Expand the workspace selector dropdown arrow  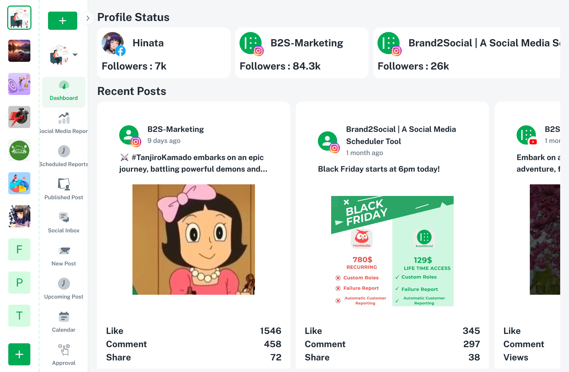coord(75,55)
